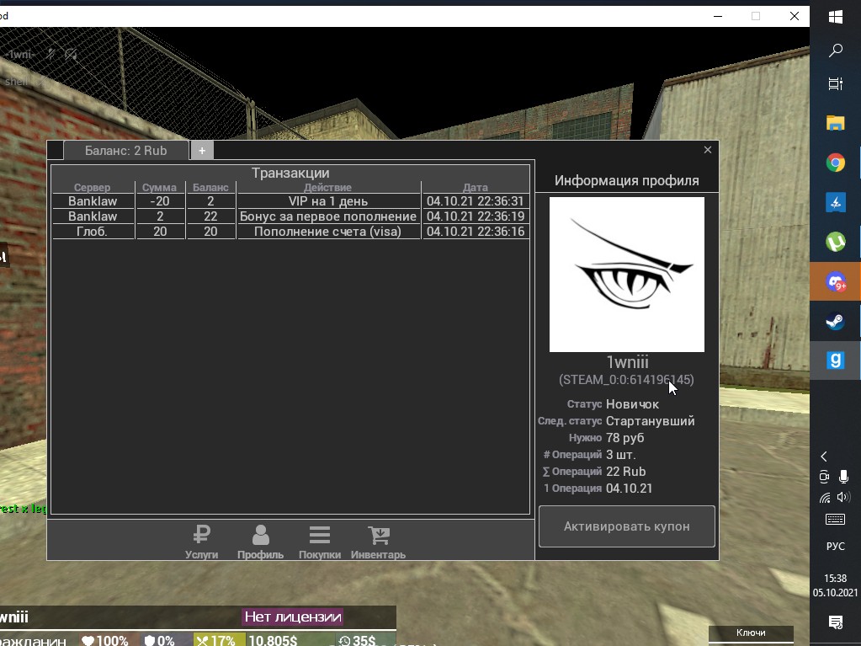This screenshot has height=646, width=861.
Task: Switch the РУС input language indicator
Action: pos(835,547)
